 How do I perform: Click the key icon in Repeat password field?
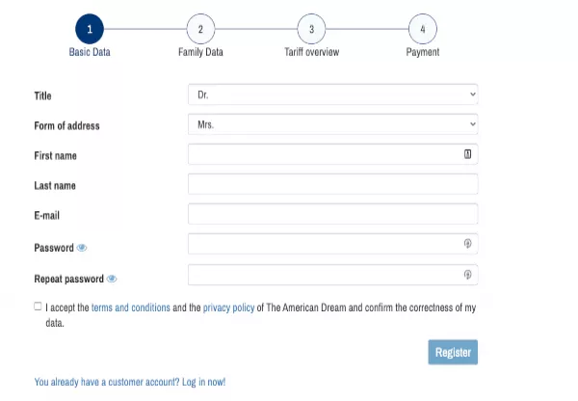(467, 275)
